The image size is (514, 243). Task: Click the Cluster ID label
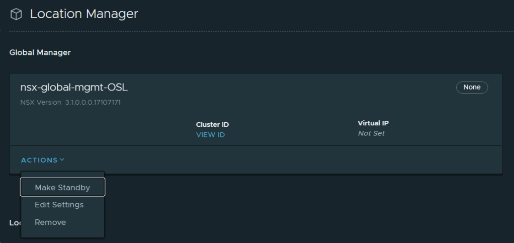tap(212, 125)
